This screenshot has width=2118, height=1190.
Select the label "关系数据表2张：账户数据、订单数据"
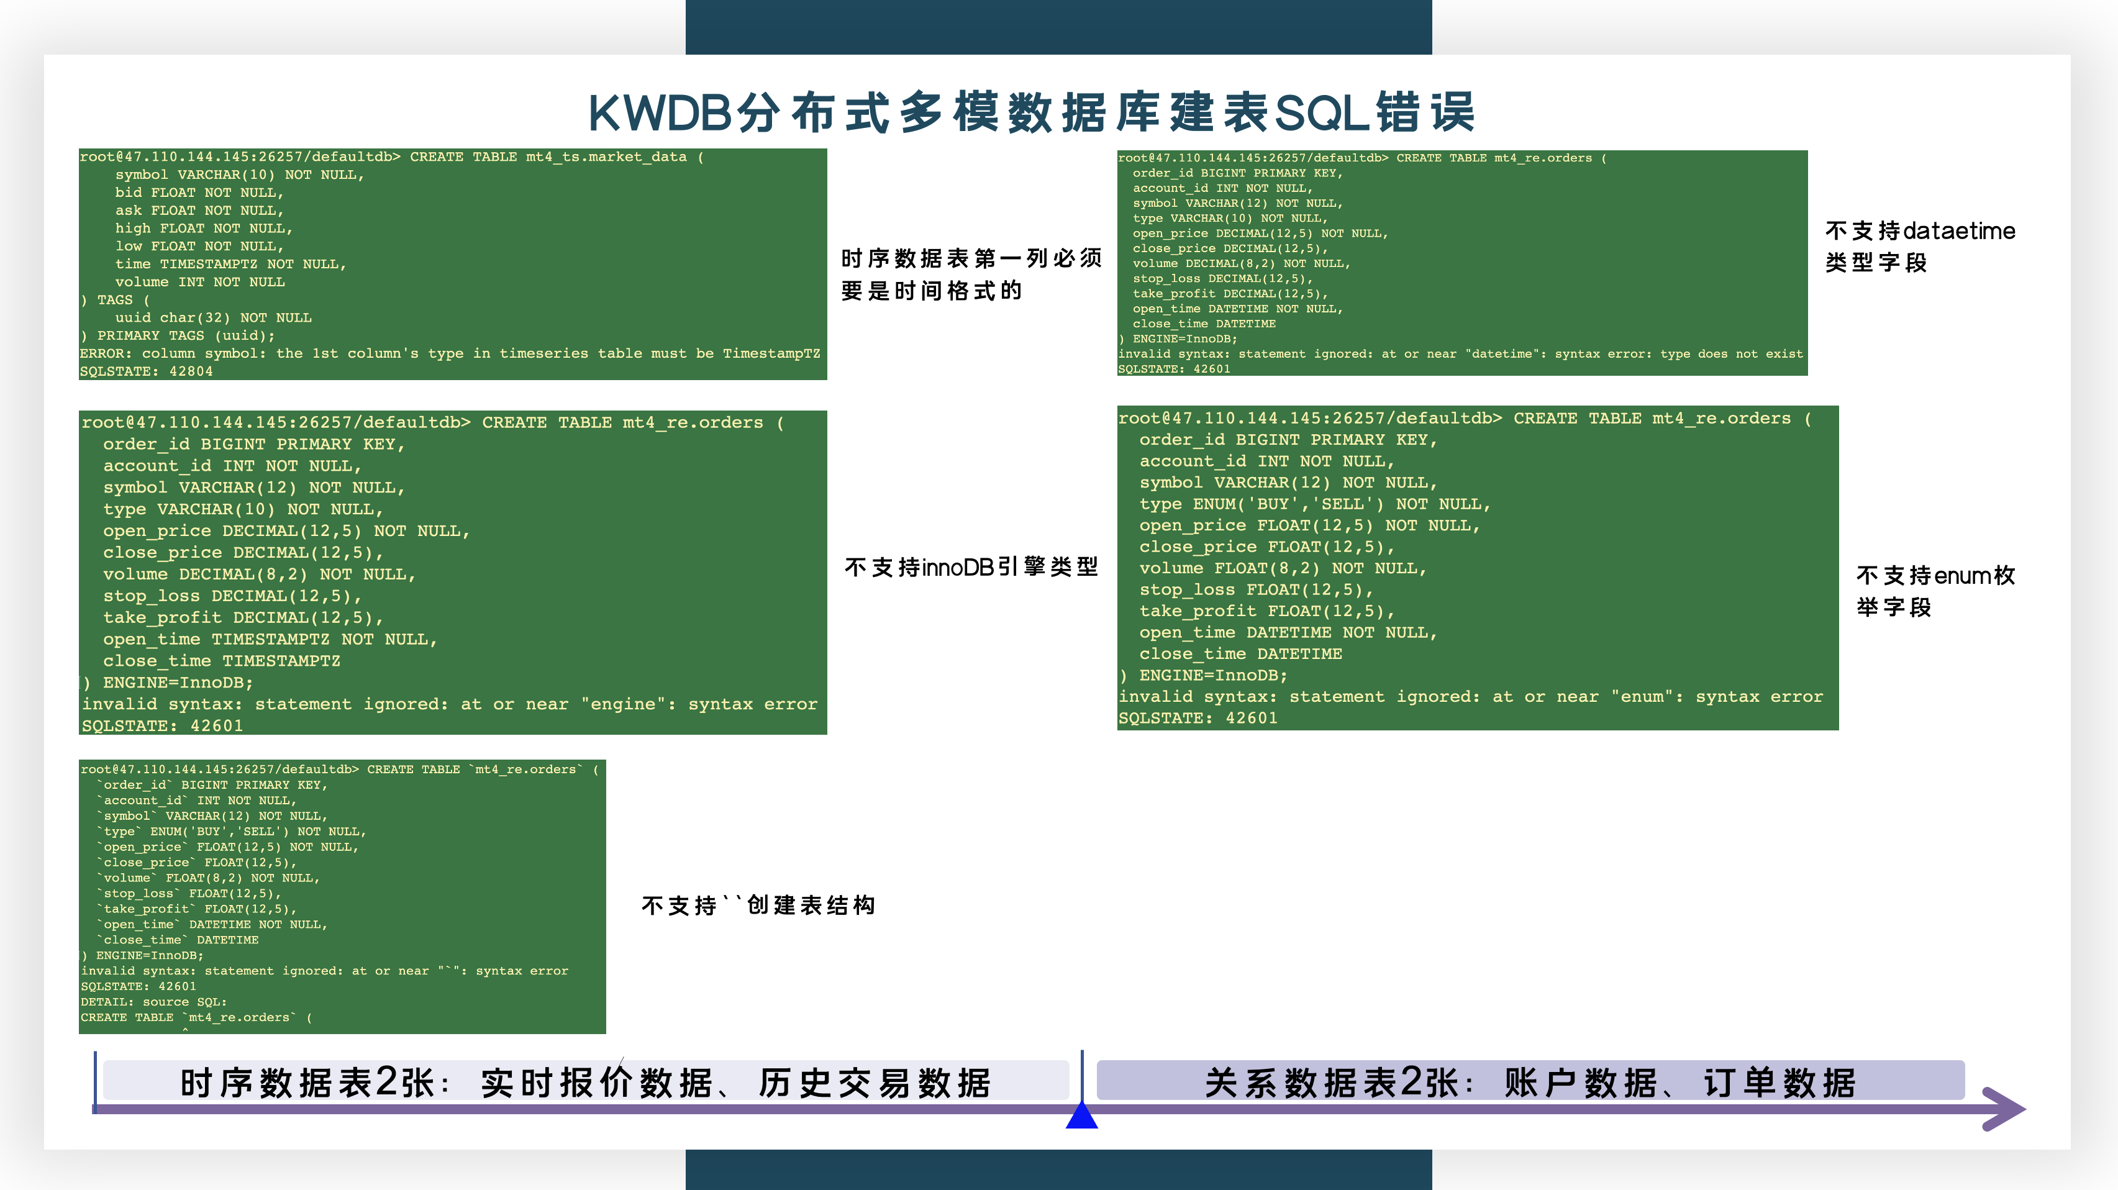[1530, 1083]
